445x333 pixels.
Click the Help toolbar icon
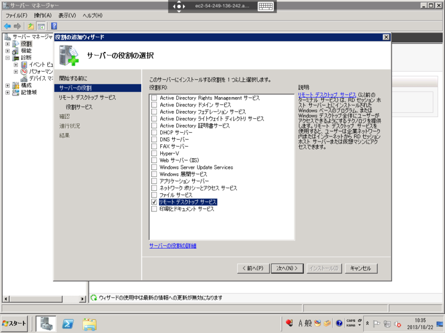tap(54, 26)
